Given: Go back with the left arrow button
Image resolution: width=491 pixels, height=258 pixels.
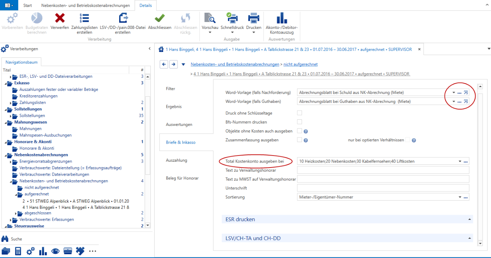Looking at the screenshot, I should 164,64.
